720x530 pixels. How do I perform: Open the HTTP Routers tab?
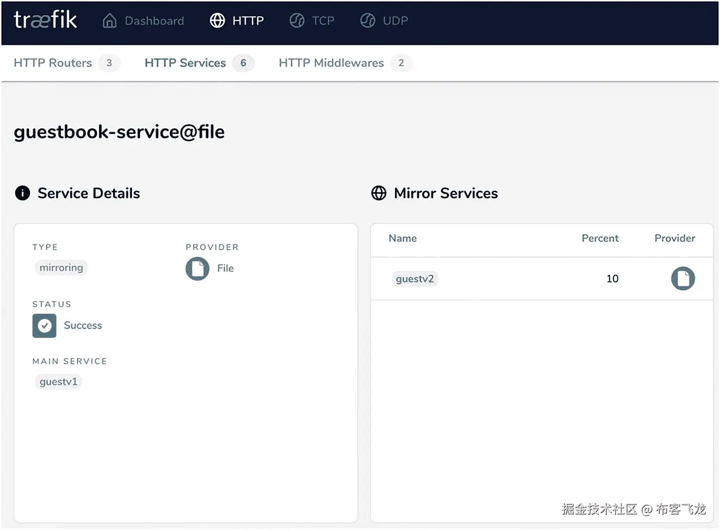[x=53, y=63]
